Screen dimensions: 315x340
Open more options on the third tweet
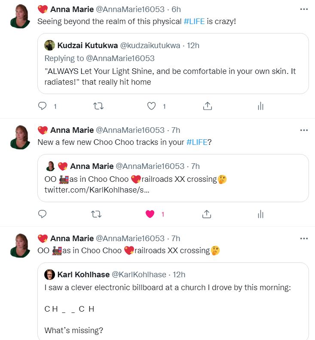coord(304,239)
